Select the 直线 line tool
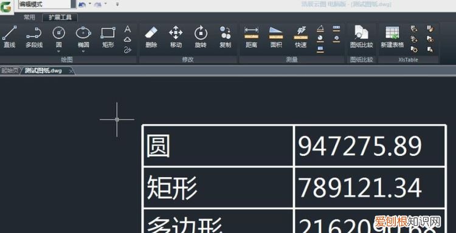456x233 pixels. click(x=9, y=37)
